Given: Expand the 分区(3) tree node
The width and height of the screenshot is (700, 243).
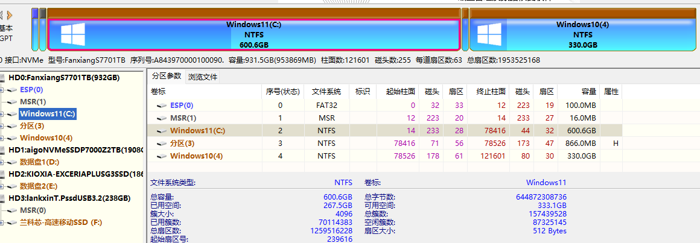Looking at the screenshot, I should coord(2,126).
